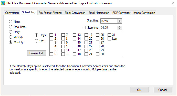Select day 30 checkbox
The height and width of the screenshot is (96, 177).
click(x=98, y=54)
